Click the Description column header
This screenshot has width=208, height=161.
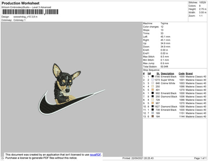[167, 74]
